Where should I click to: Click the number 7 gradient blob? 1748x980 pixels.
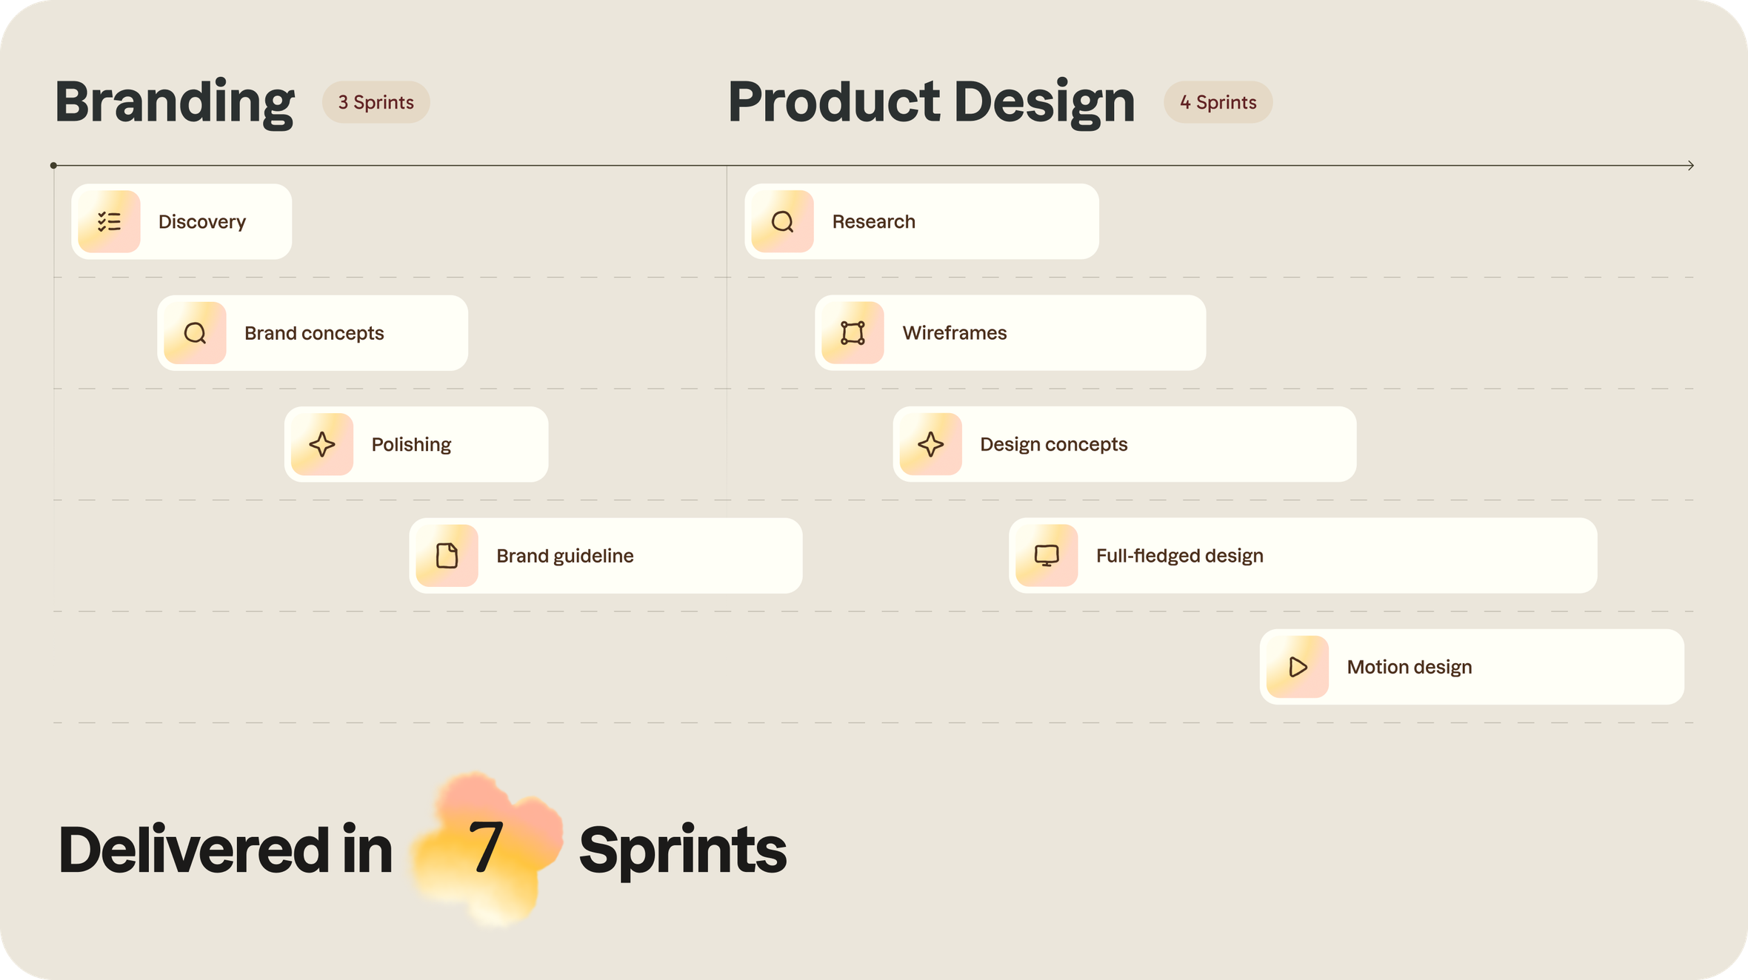pyautogui.click(x=486, y=848)
